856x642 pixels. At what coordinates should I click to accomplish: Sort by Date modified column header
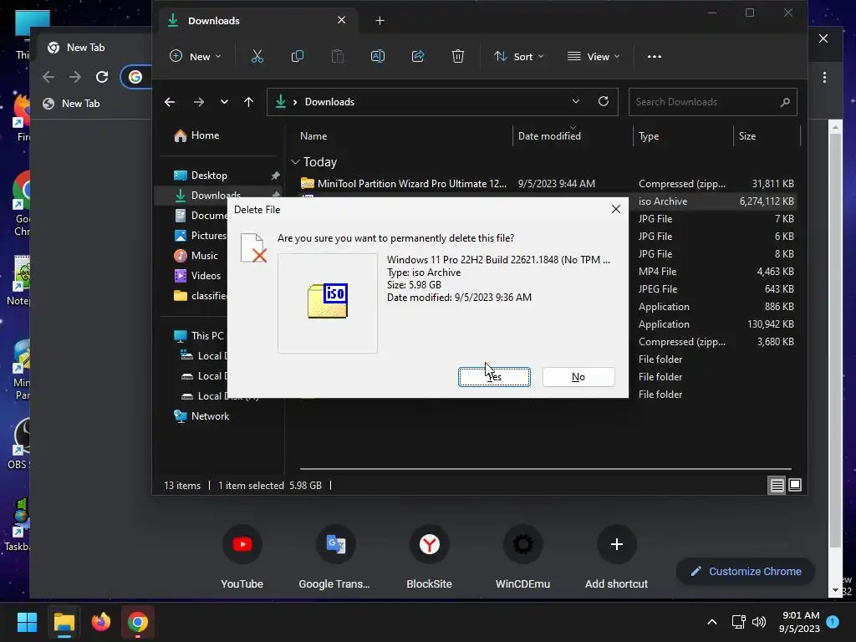[x=549, y=136]
